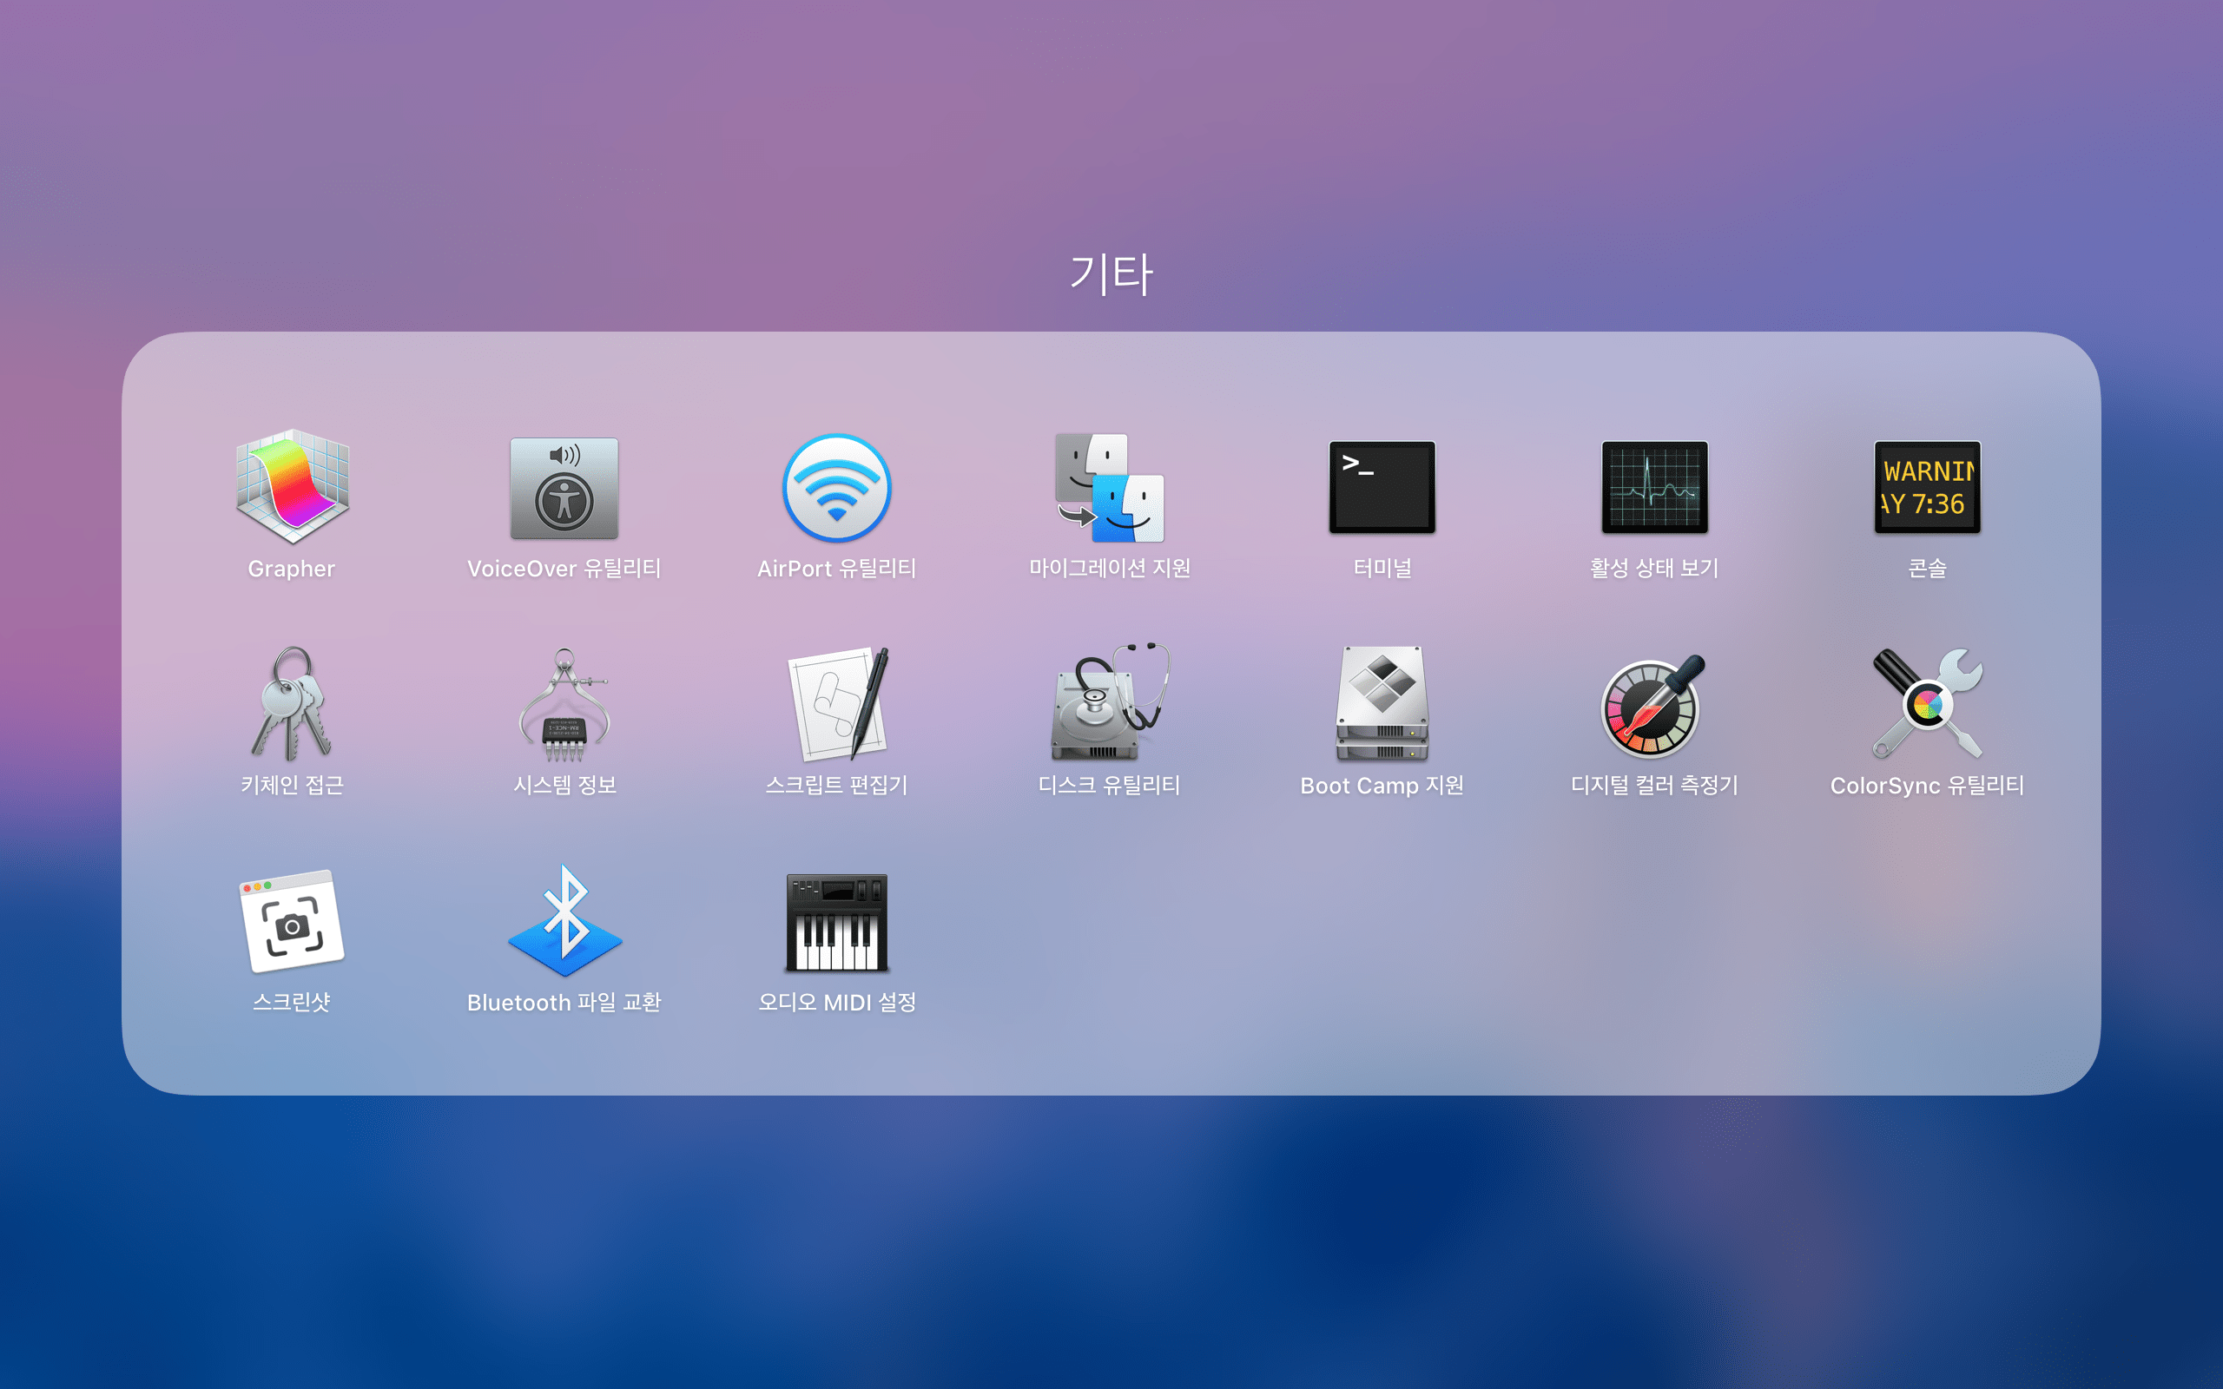Open 디지털 컬러 측정기
2223x1389 pixels.
[1654, 705]
